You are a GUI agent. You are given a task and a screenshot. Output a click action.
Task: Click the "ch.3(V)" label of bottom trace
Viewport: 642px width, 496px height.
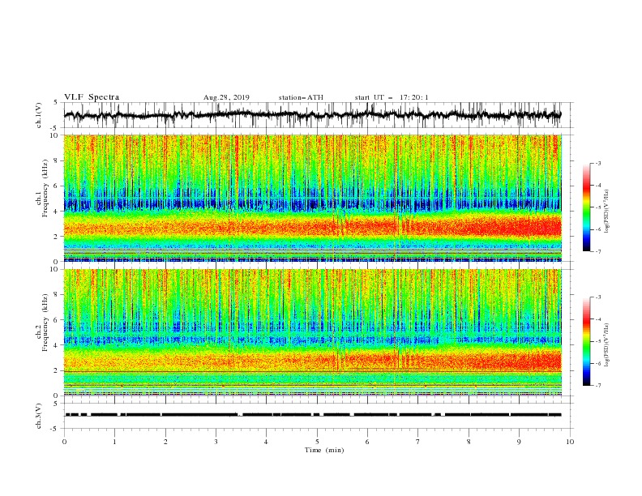39,416
